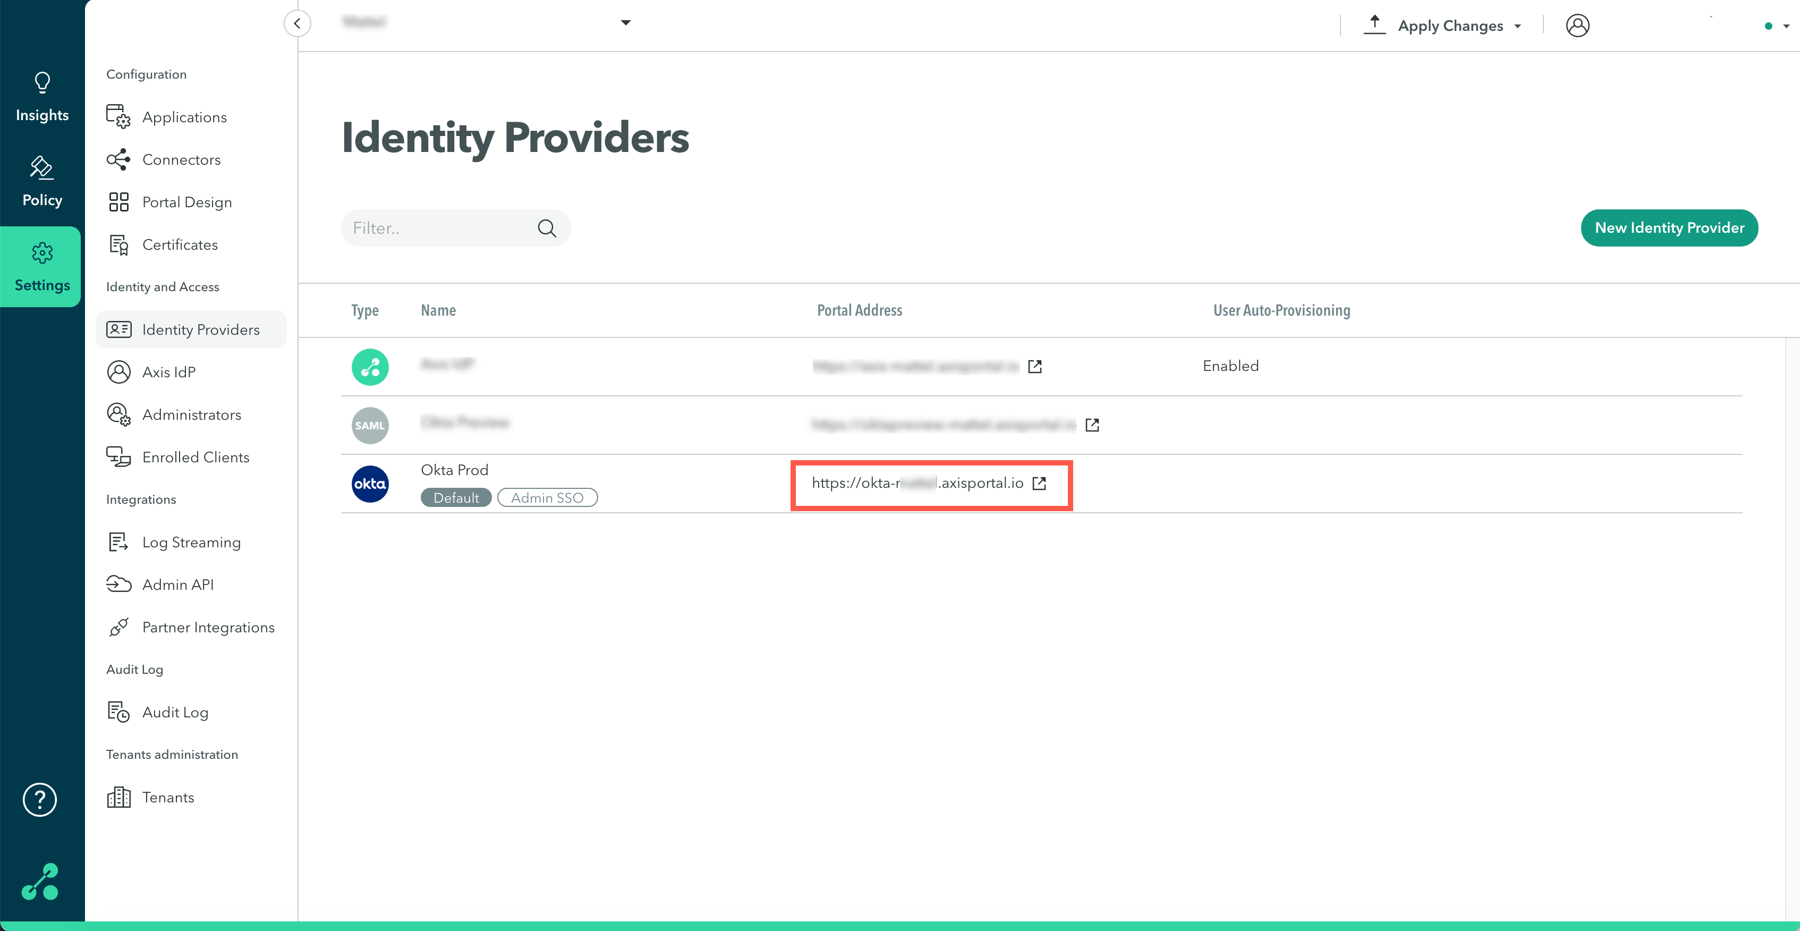This screenshot has height=931, width=1800.
Task: Expand the tenant selector dropdown arrow
Action: coord(625,23)
